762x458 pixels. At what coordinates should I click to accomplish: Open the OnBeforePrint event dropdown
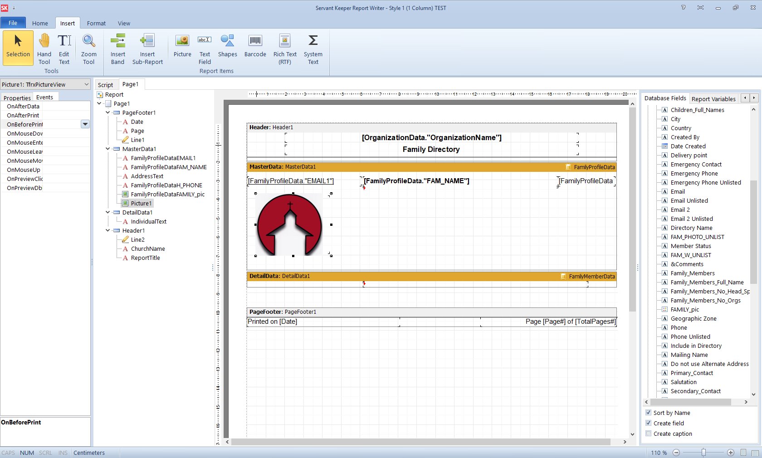85,124
